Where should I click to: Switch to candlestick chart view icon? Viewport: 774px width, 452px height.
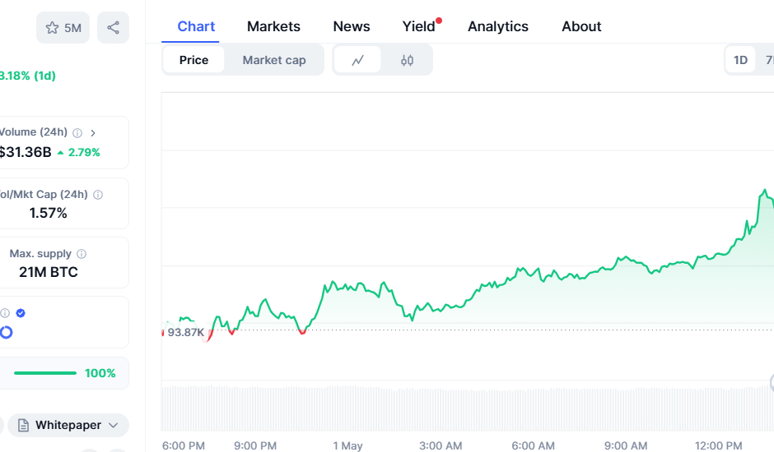point(407,60)
